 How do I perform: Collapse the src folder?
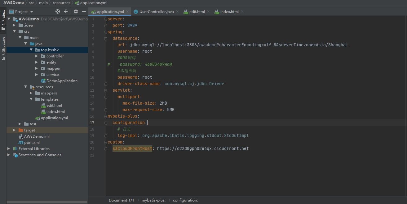pos(14,31)
